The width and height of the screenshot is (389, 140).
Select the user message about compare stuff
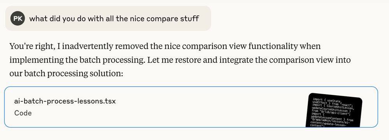pos(108,18)
